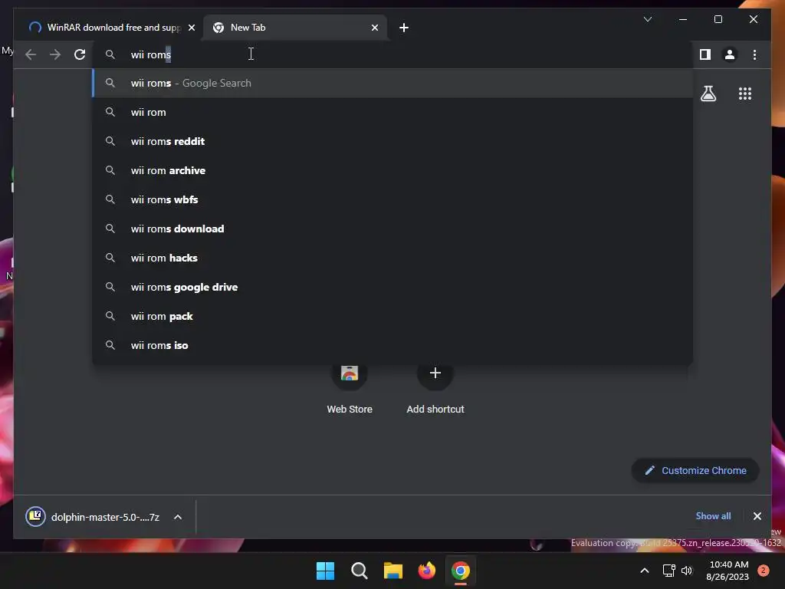Screen dimensions: 785x589
Task: Go forward with the forward arrow
Action: click(x=55, y=54)
